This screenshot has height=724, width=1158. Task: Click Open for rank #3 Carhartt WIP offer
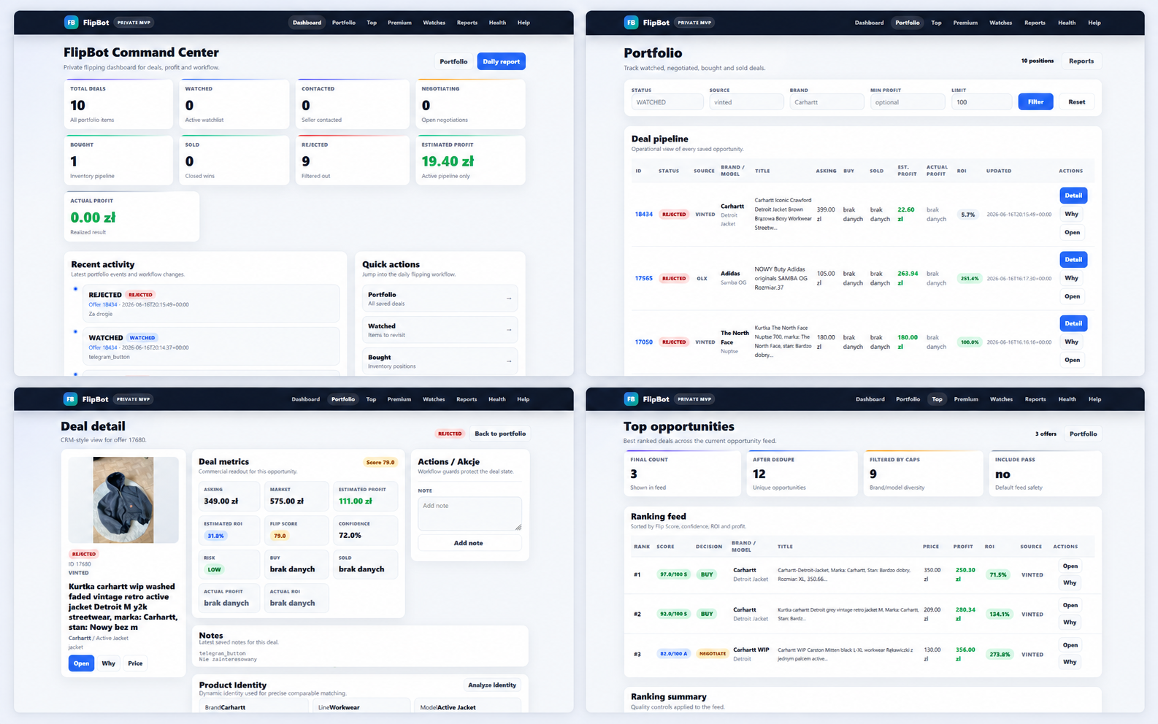click(x=1070, y=645)
